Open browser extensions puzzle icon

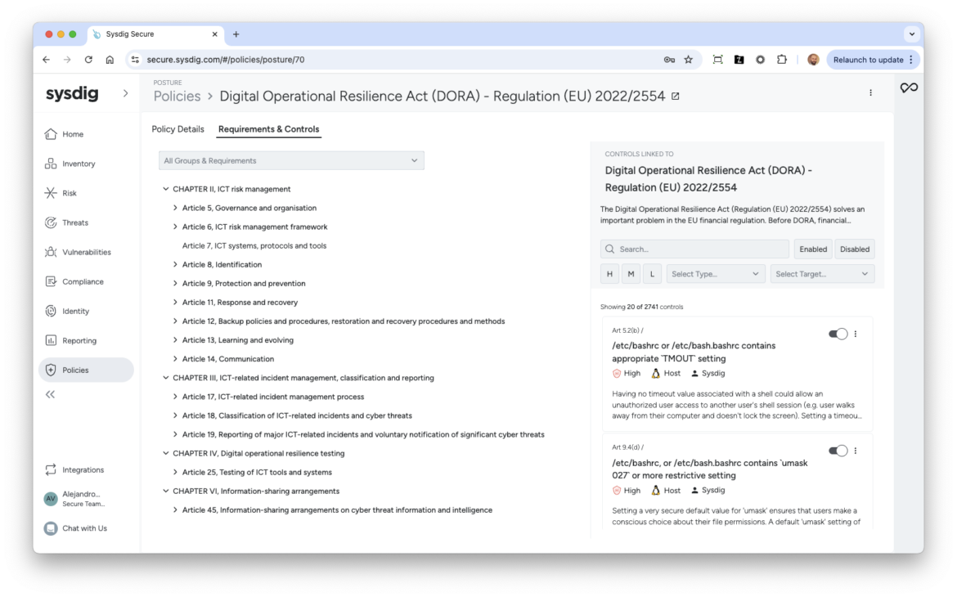tap(782, 60)
